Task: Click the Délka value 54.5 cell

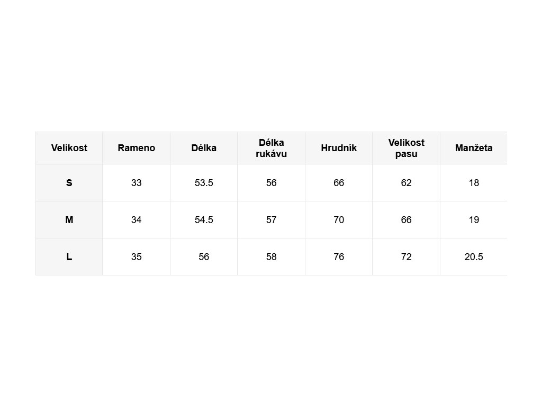Action: pos(204,220)
